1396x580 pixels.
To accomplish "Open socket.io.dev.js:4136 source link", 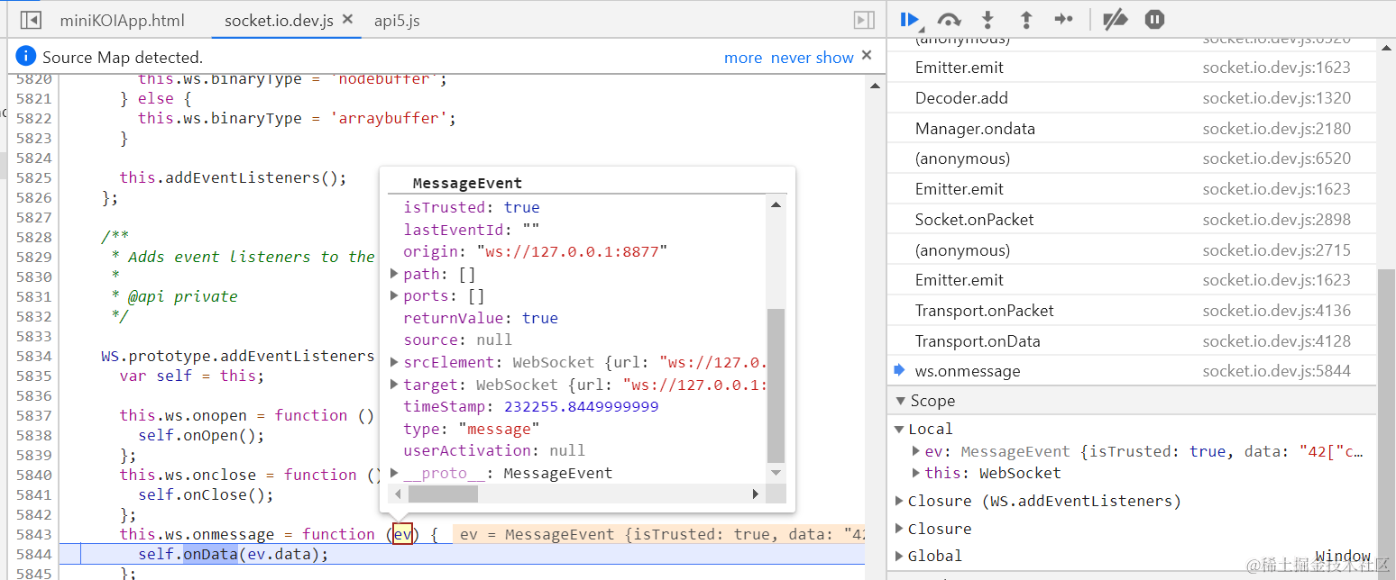I will click(x=1276, y=311).
